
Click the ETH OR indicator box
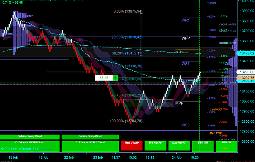coord(203,146)
